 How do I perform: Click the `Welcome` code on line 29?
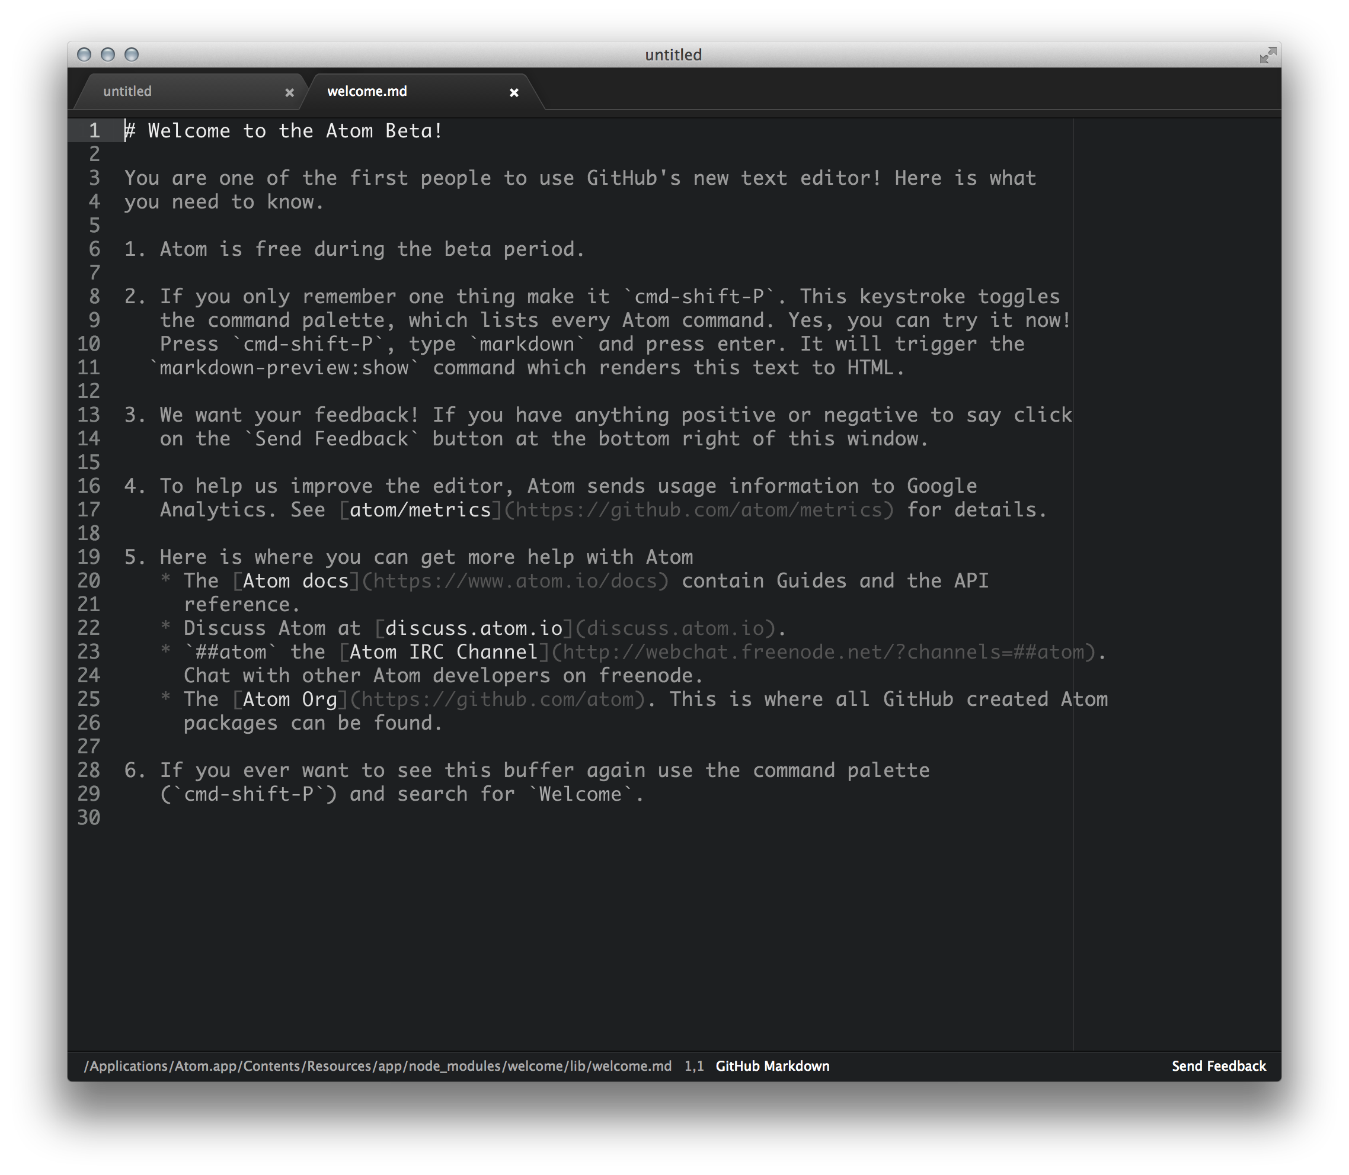pos(580,794)
